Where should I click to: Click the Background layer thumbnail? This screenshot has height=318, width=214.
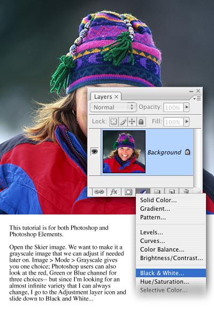coord(124,152)
